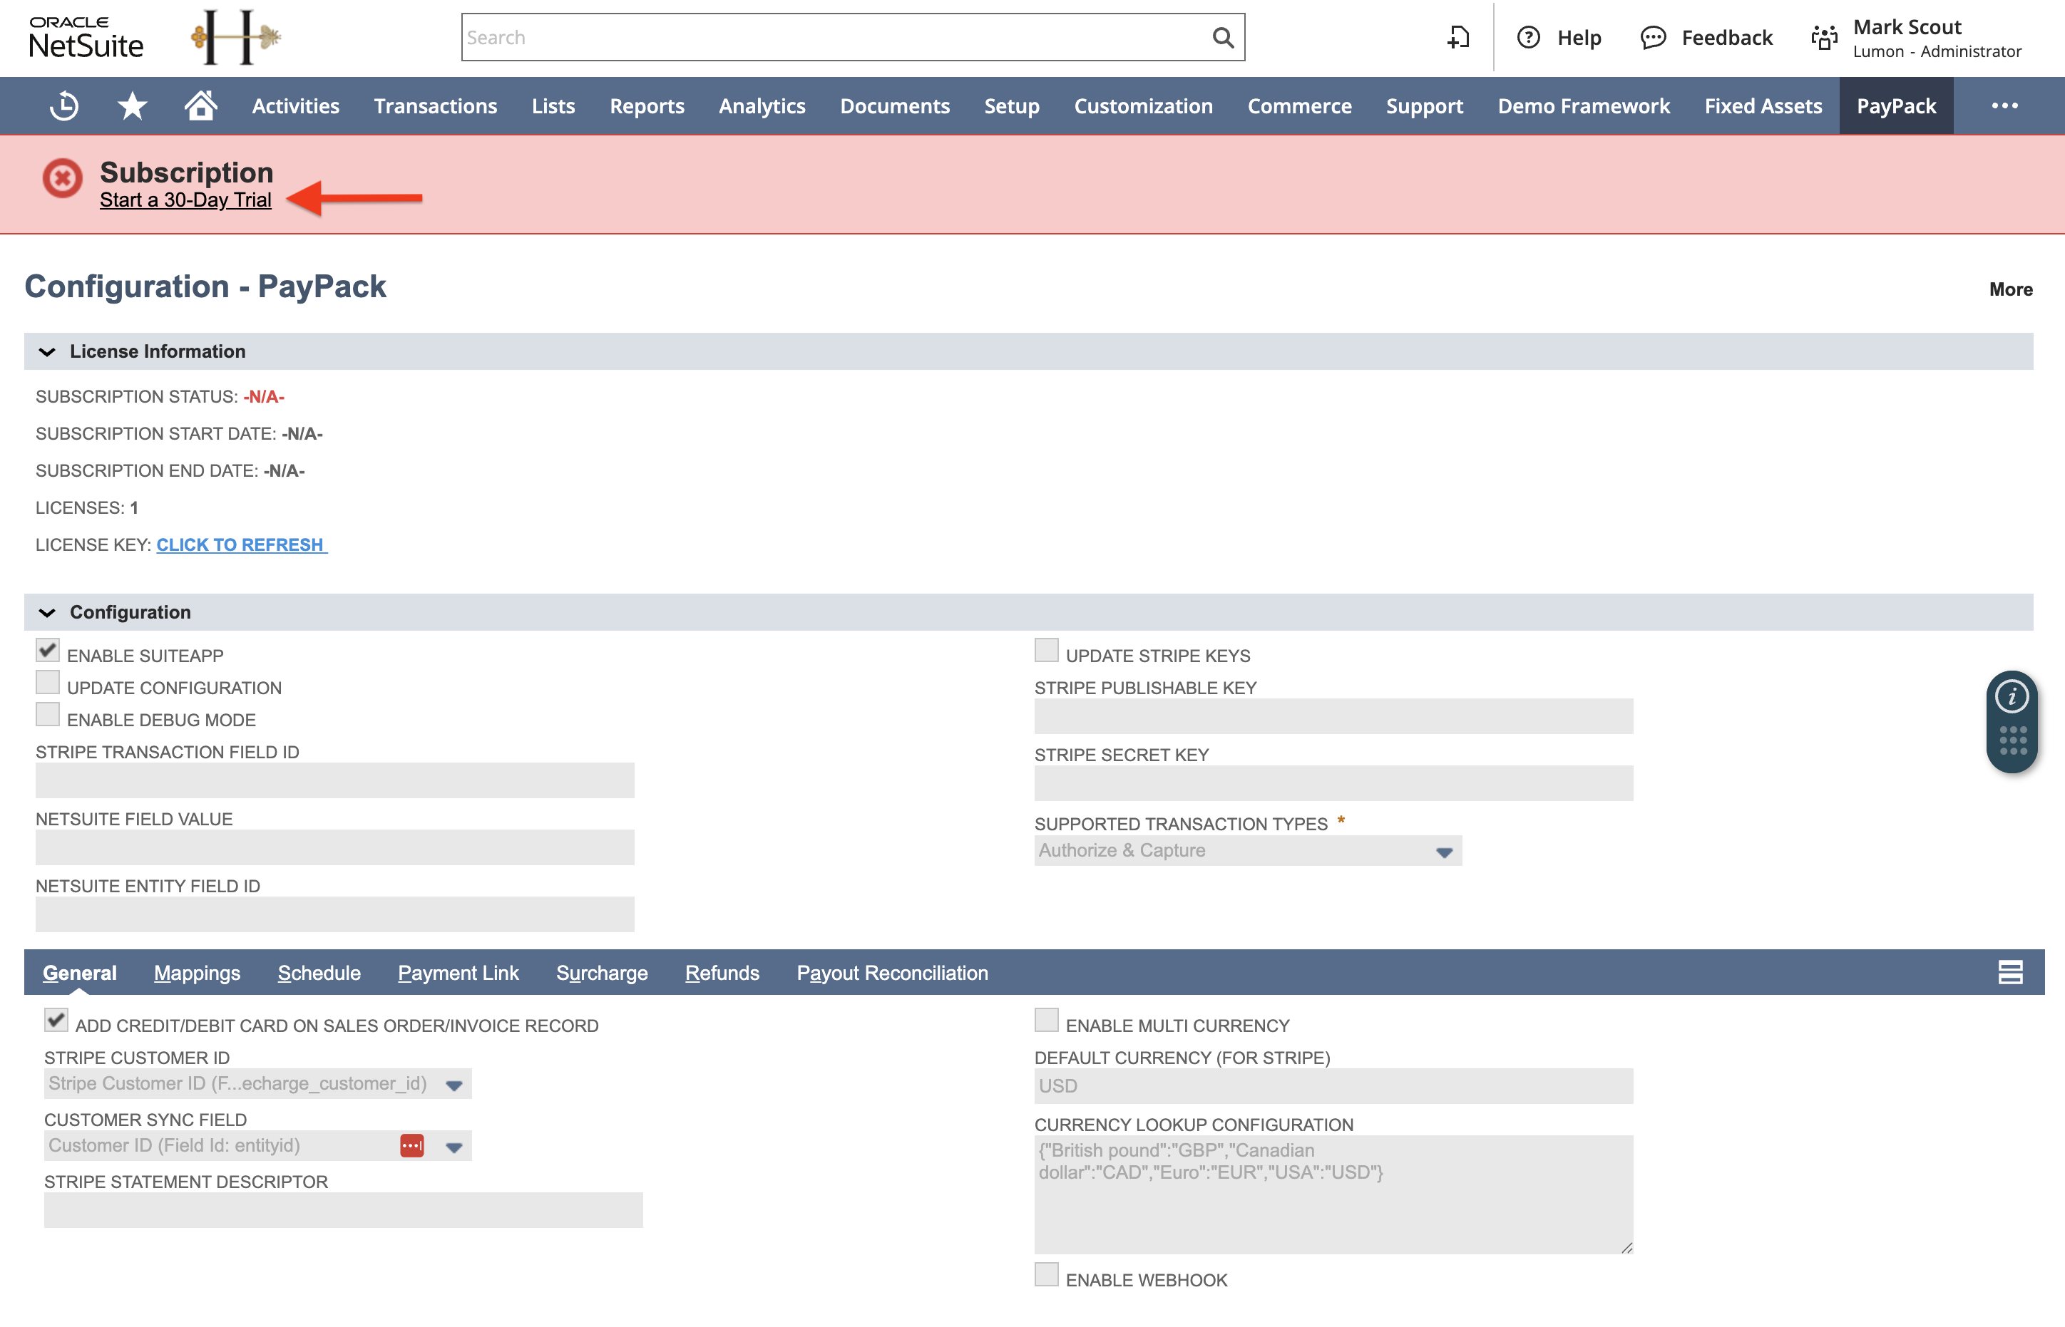This screenshot has width=2065, height=1327.
Task: Open the Setup menu
Action: (1011, 106)
